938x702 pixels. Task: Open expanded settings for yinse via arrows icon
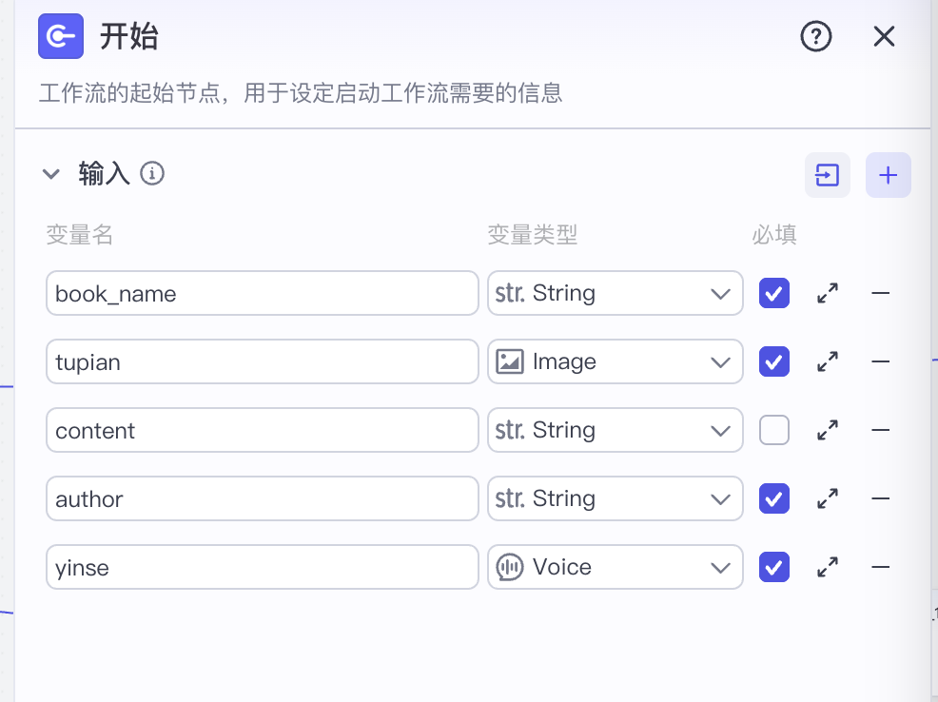827,567
